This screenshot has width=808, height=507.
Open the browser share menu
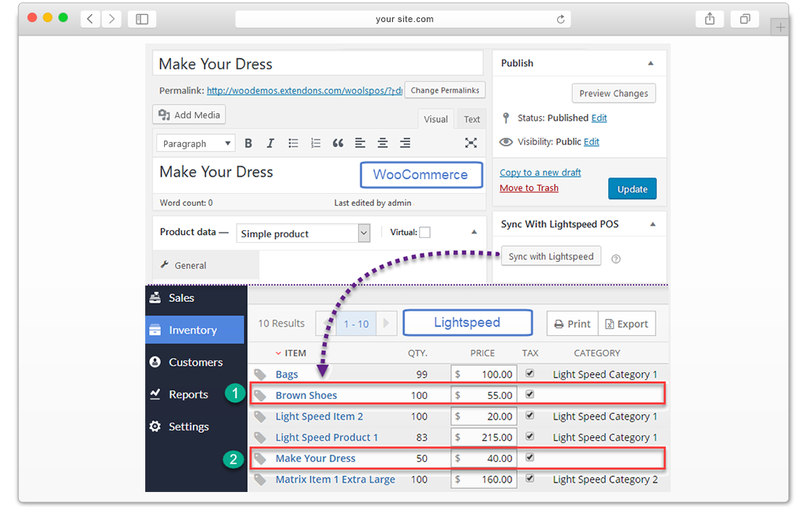709,19
